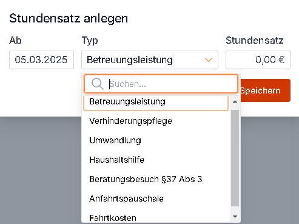
Task: Select Verhinderungspflege from the list
Action: click(156, 121)
